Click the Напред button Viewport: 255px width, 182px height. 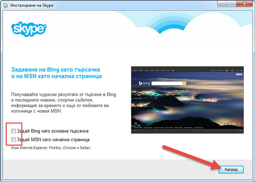coord(231,170)
